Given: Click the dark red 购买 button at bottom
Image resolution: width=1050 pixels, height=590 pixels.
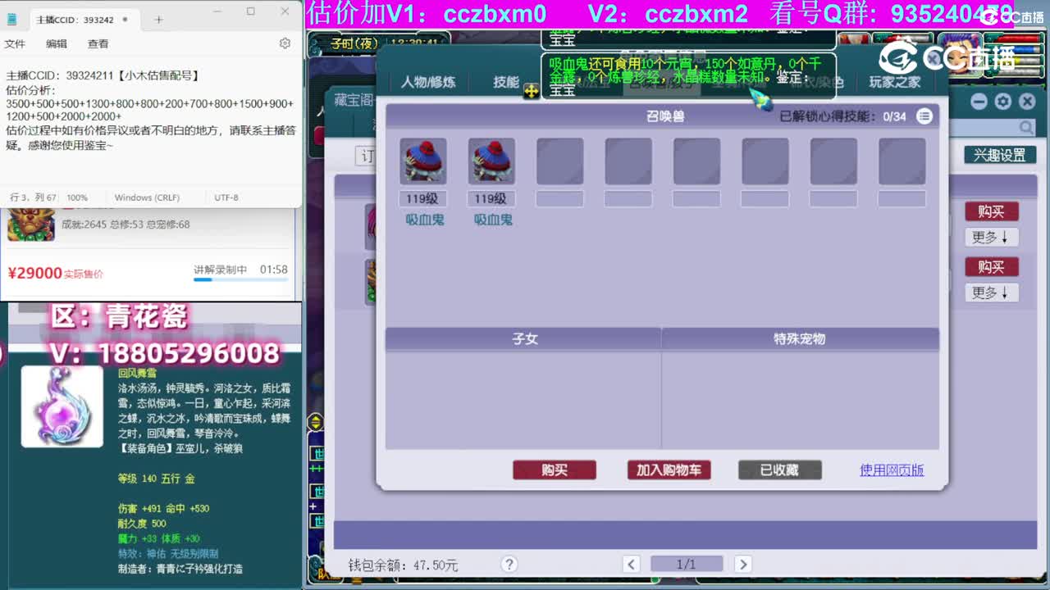Looking at the screenshot, I should 555,470.
